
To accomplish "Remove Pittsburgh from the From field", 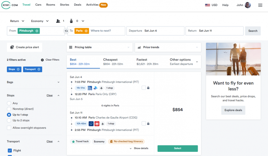I will (37, 31).
